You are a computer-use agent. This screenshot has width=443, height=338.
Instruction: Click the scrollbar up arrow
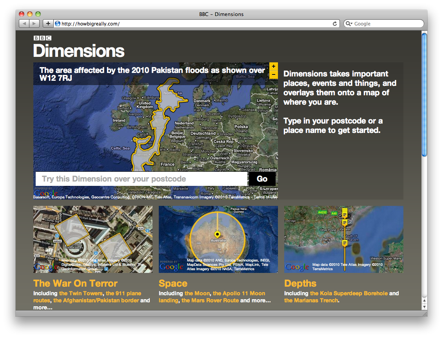tap(424, 300)
